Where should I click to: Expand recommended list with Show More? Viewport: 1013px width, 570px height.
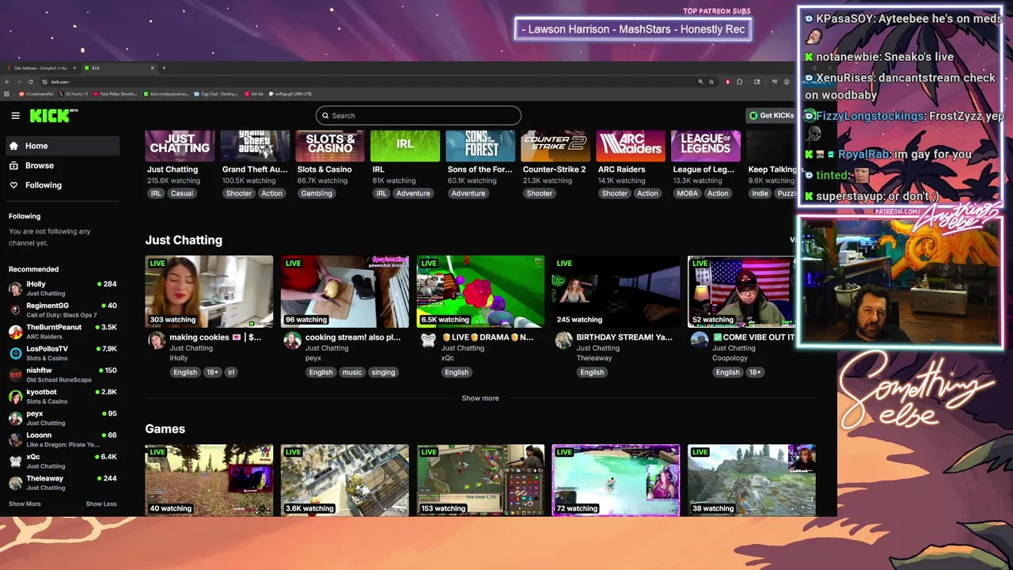click(25, 504)
